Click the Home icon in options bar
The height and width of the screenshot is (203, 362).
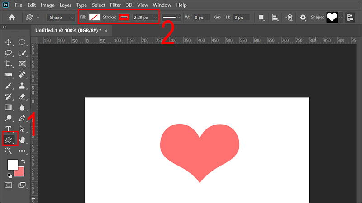(x=12, y=18)
